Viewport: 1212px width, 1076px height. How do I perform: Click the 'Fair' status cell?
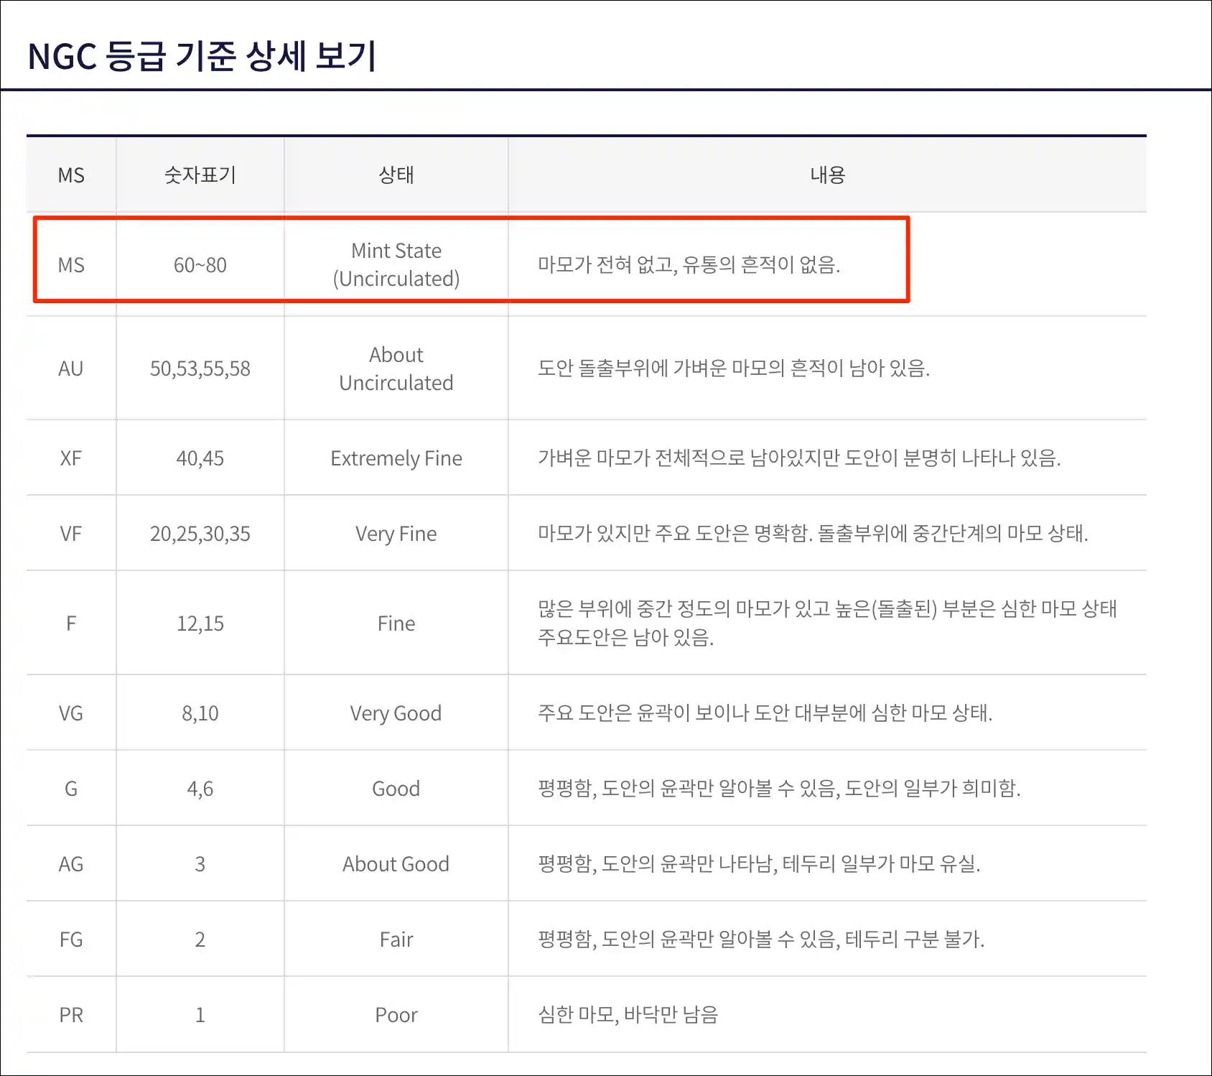tap(396, 940)
